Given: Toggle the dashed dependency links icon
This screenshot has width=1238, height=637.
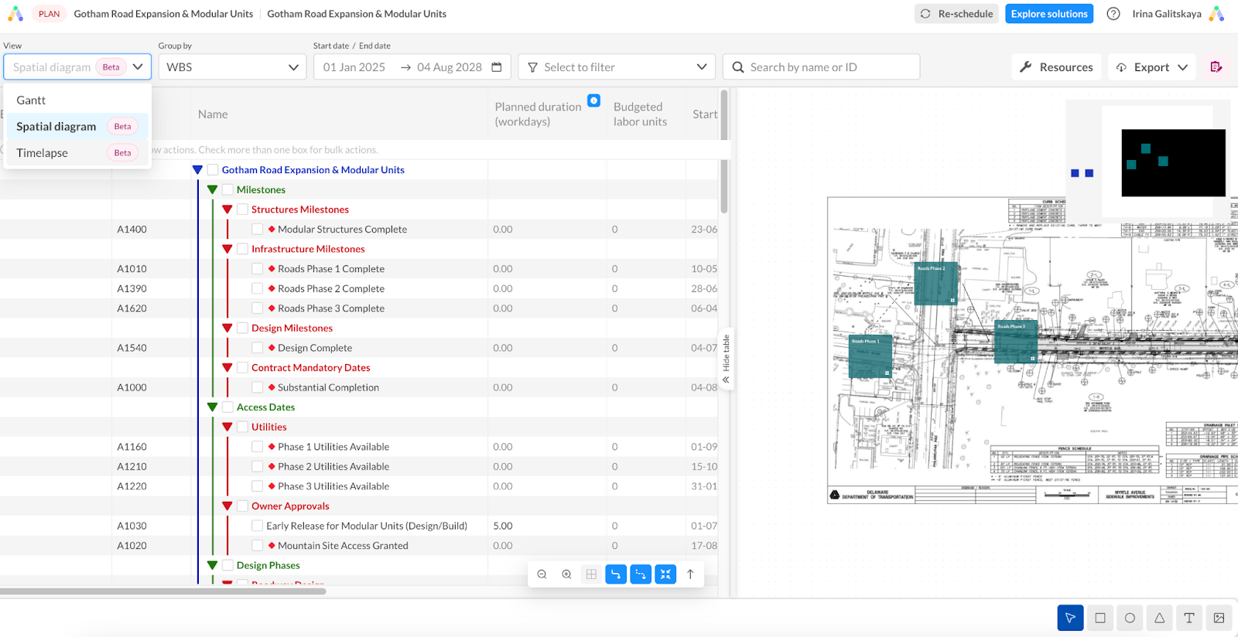Looking at the screenshot, I should (x=641, y=574).
